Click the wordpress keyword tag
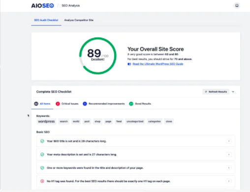This screenshot has height=192, width=250. pos(46,122)
